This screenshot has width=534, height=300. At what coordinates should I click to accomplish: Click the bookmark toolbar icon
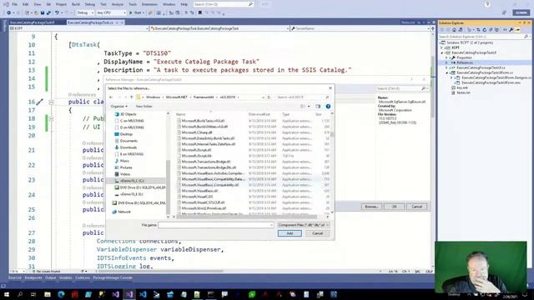pos(200,12)
